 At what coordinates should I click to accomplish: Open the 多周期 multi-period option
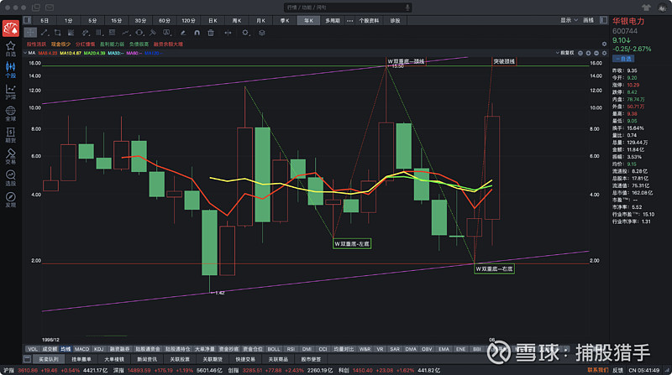[x=332, y=20]
